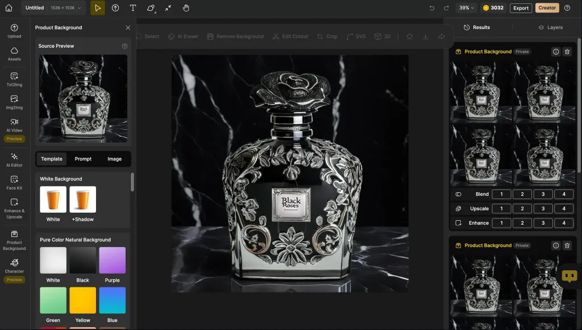
Task: Open the Txt2Img tool
Action: coord(14,80)
